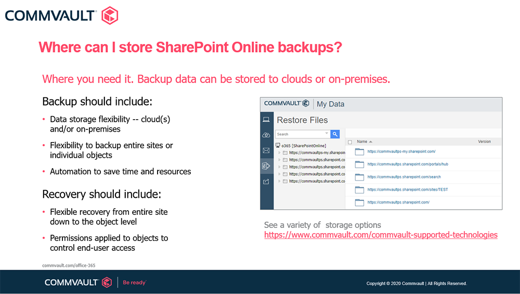Click folder icon for commvaultps-my.sharepoint.com/ list row
This screenshot has width=520, height=294.
(x=359, y=151)
